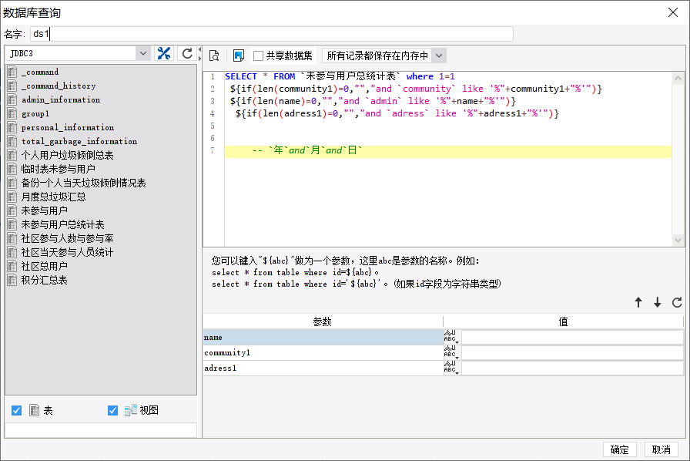690x461 pixels.
Task: Refresh the table list beside JDBC3
Action: tap(187, 53)
